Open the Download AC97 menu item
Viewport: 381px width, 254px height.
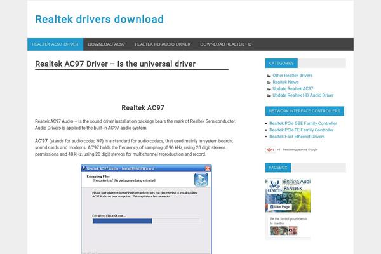[x=107, y=44]
